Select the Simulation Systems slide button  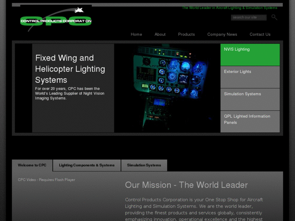pos(250,99)
